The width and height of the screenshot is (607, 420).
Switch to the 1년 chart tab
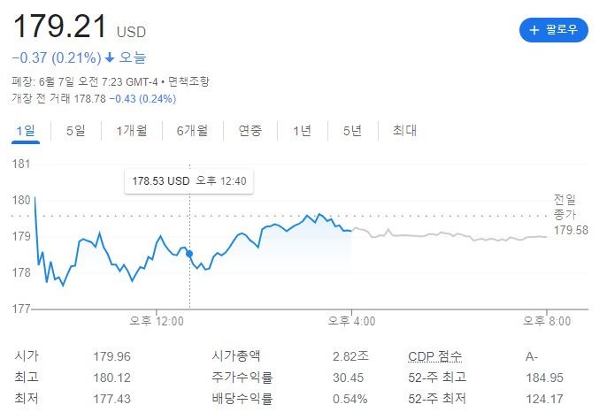point(302,131)
